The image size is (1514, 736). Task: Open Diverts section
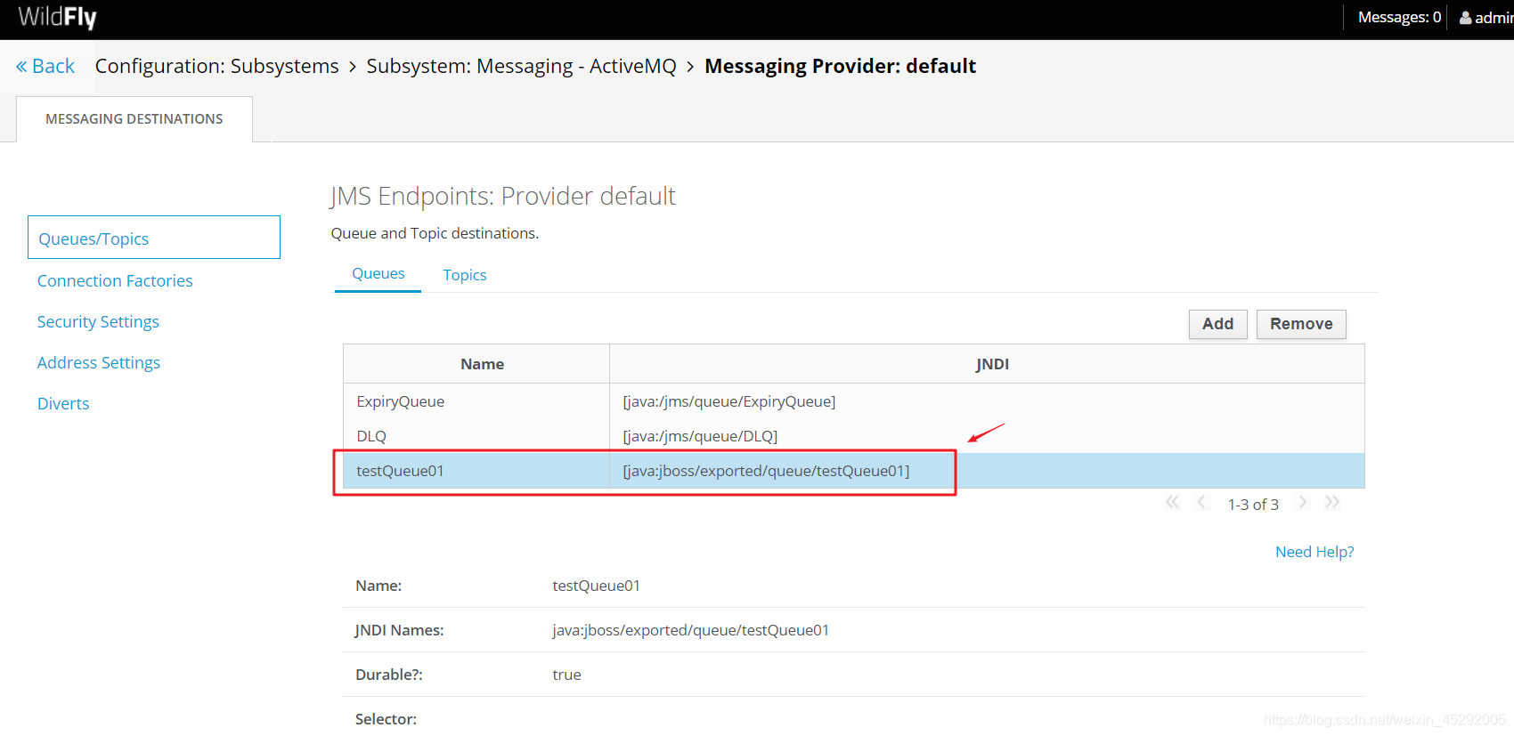click(x=63, y=404)
